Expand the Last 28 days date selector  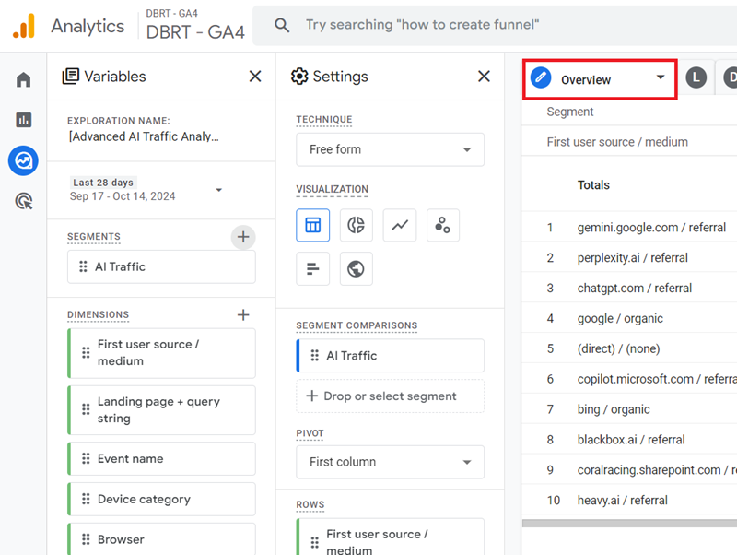coord(218,188)
